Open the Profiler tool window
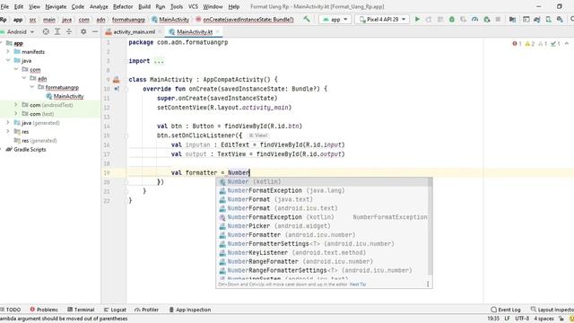The image size is (574, 323). click(x=146, y=310)
